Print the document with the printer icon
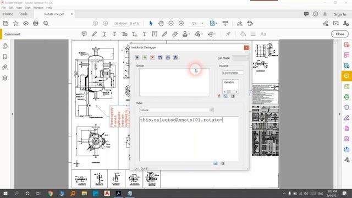The height and width of the screenshot is (198, 352). coord(36,23)
